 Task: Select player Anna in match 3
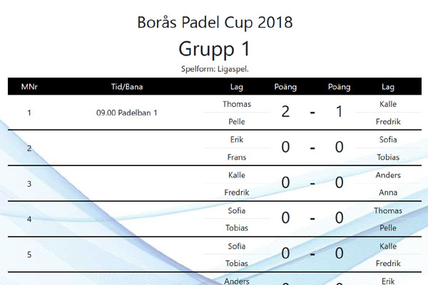point(388,192)
